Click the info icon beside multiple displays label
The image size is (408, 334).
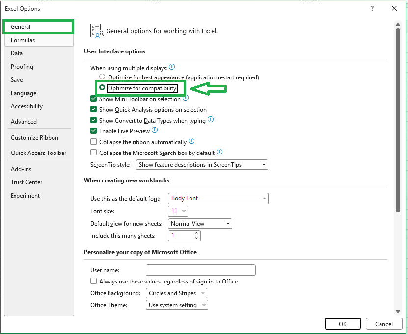coord(172,67)
